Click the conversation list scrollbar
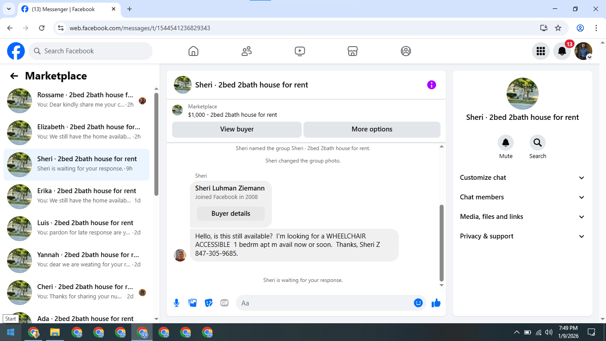The width and height of the screenshot is (606, 341). click(x=156, y=144)
